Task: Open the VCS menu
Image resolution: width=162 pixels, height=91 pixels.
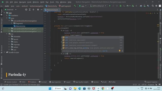Action: 57,2
